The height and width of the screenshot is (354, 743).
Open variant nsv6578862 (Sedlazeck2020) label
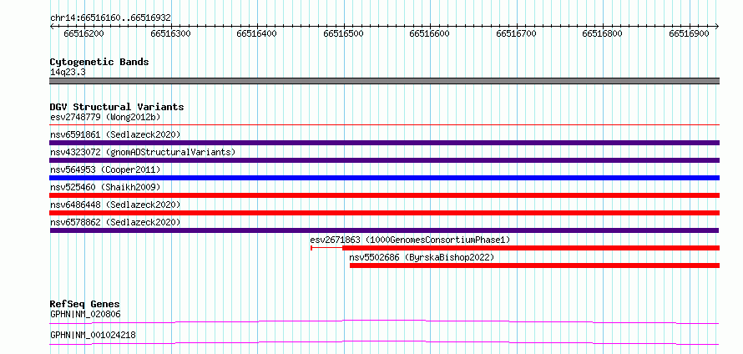pyautogui.click(x=115, y=222)
